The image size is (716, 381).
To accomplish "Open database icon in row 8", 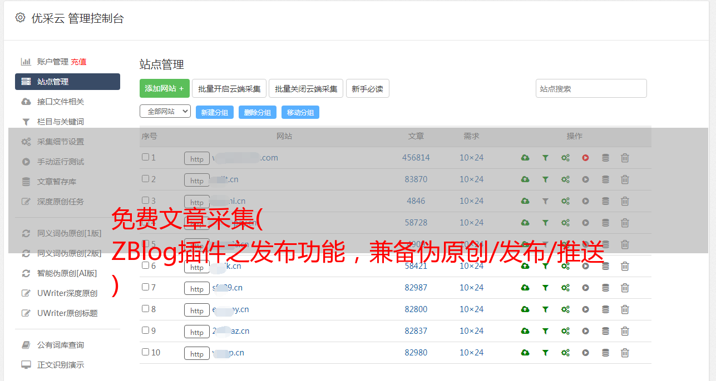I will coord(605,309).
